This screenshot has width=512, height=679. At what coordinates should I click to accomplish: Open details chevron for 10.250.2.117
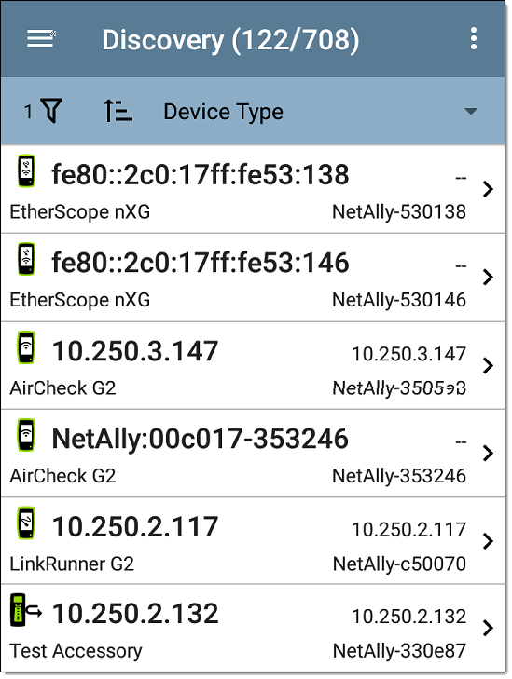[488, 541]
